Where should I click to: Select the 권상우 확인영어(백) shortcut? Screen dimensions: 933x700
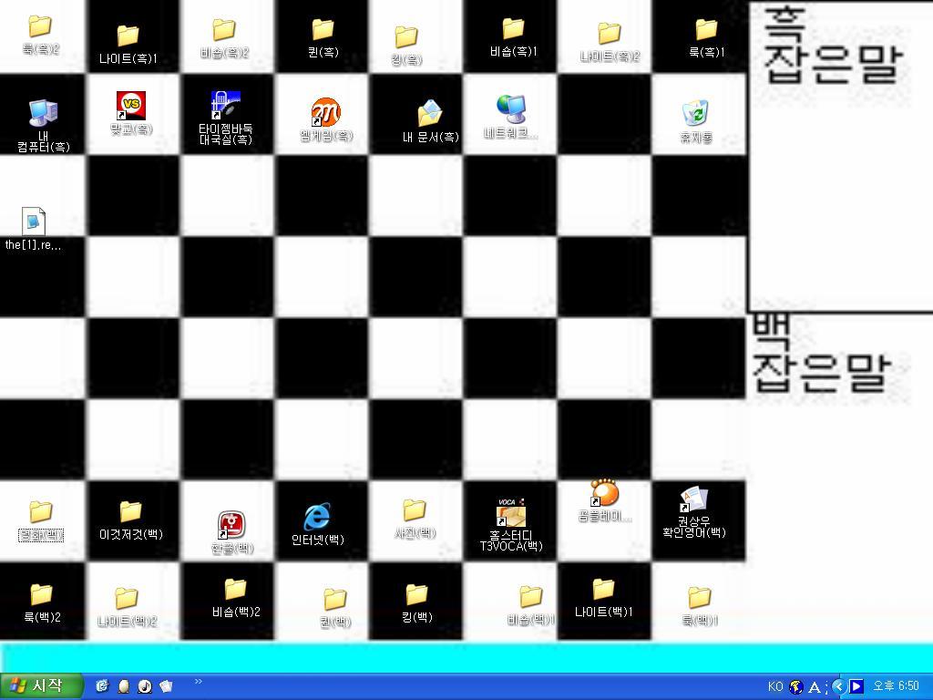pyautogui.click(x=693, y=512)
